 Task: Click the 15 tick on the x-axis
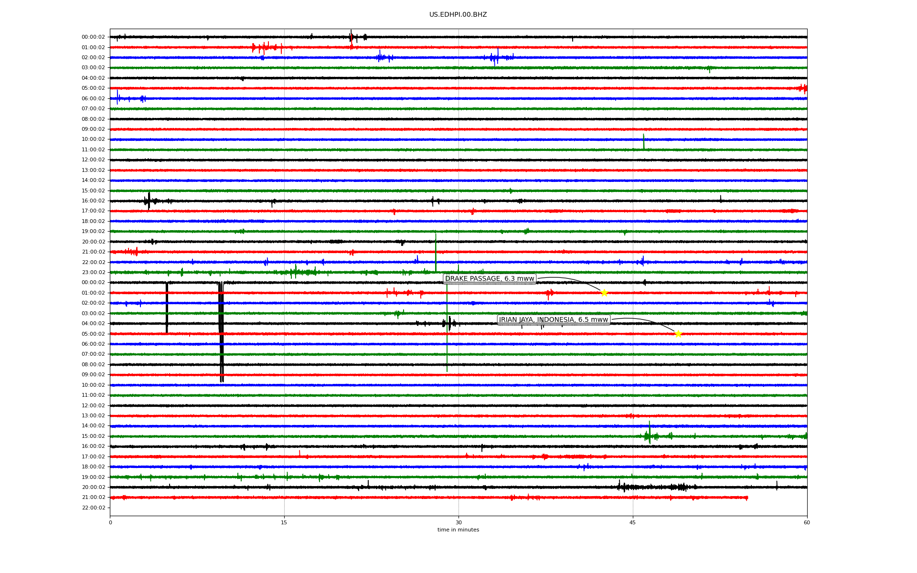tap(284, 522)
